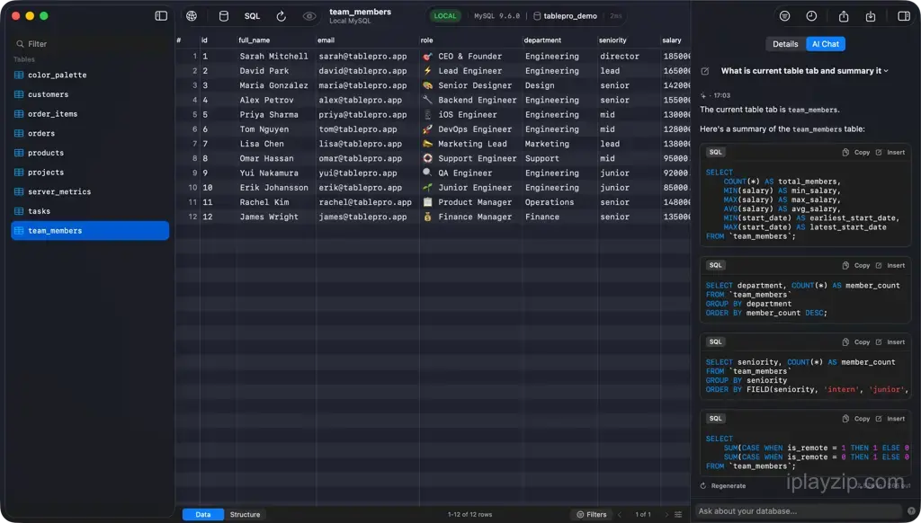Insert the seniority member_count SQL
This screenshot has width=921, height=523.
pyautogui.click(x=890, y=341)
